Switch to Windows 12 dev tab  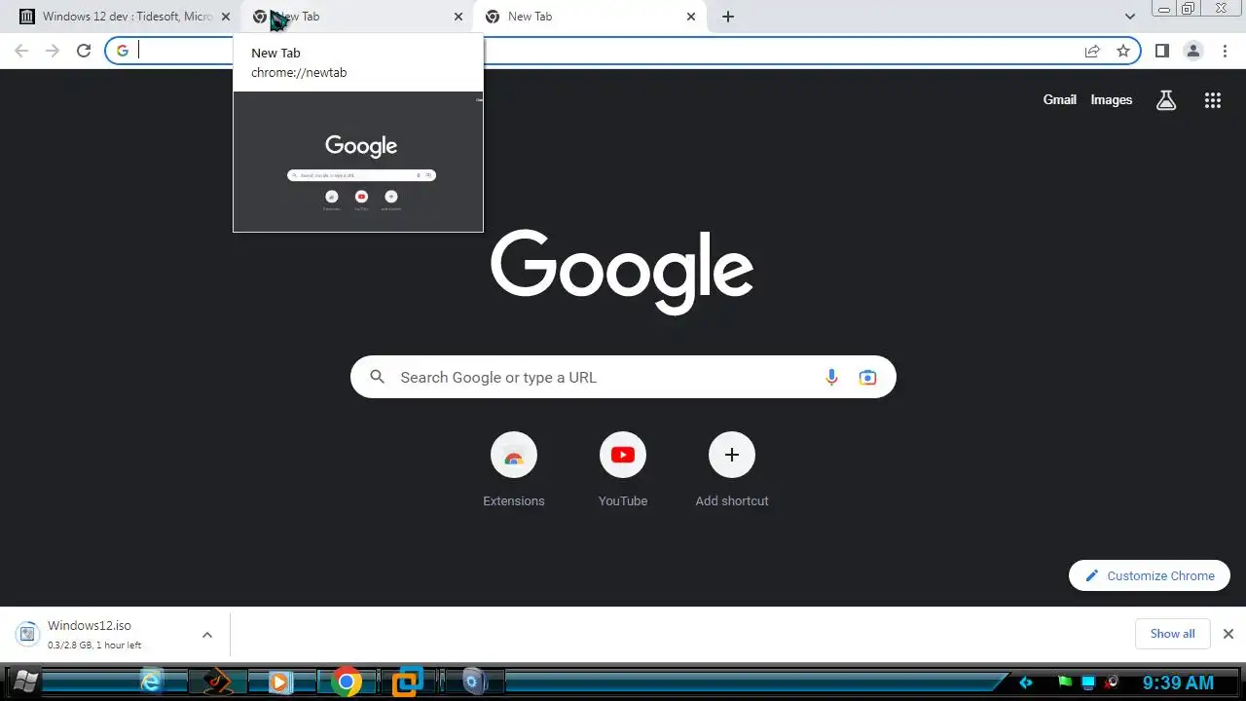125,17
